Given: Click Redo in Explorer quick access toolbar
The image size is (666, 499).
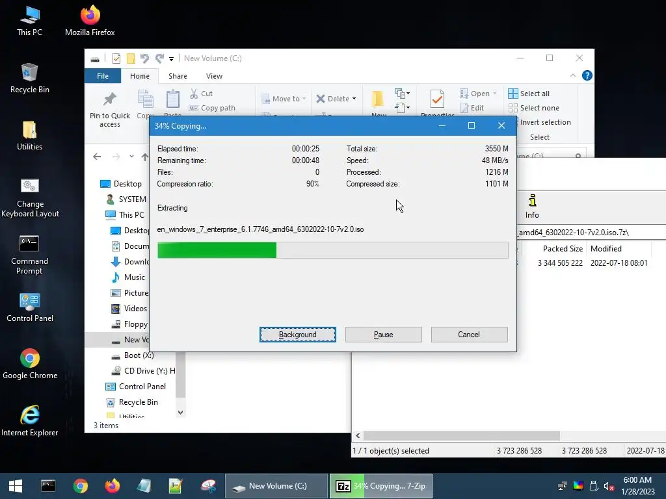Looking at the screenshot, I should pos(159,58).
